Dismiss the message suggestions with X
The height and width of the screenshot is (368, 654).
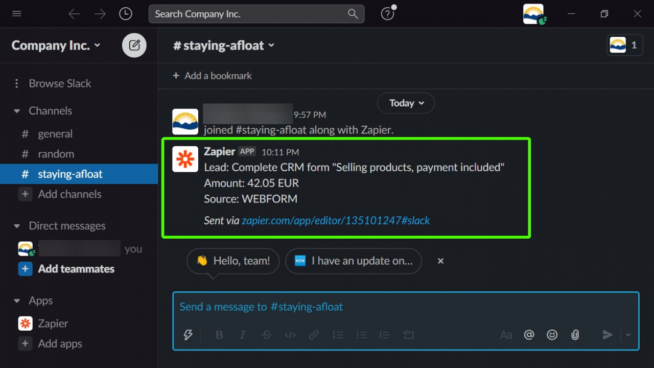440,261
